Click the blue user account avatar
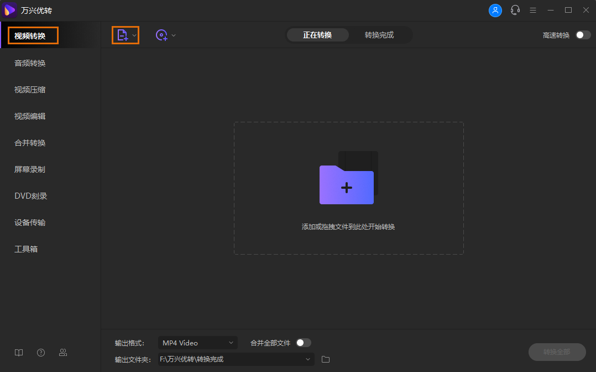Viewport: 596px width, 372px height. click(495, 10)
